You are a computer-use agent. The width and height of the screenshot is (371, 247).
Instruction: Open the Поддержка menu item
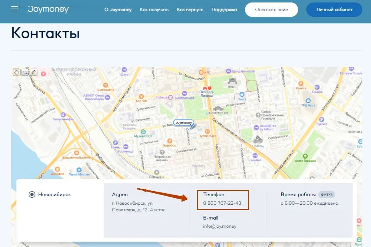coord(224,10)
